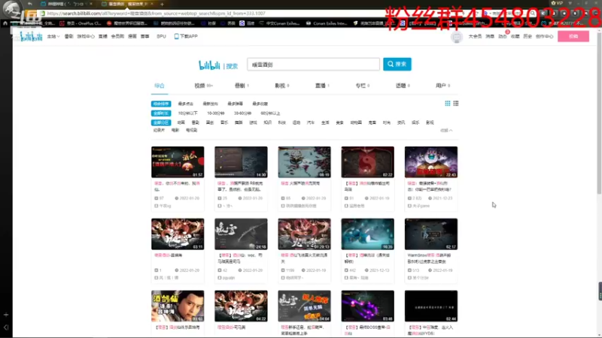Click the user avatar in the header
Screen dimensions: 602x338
click(457, 37)
